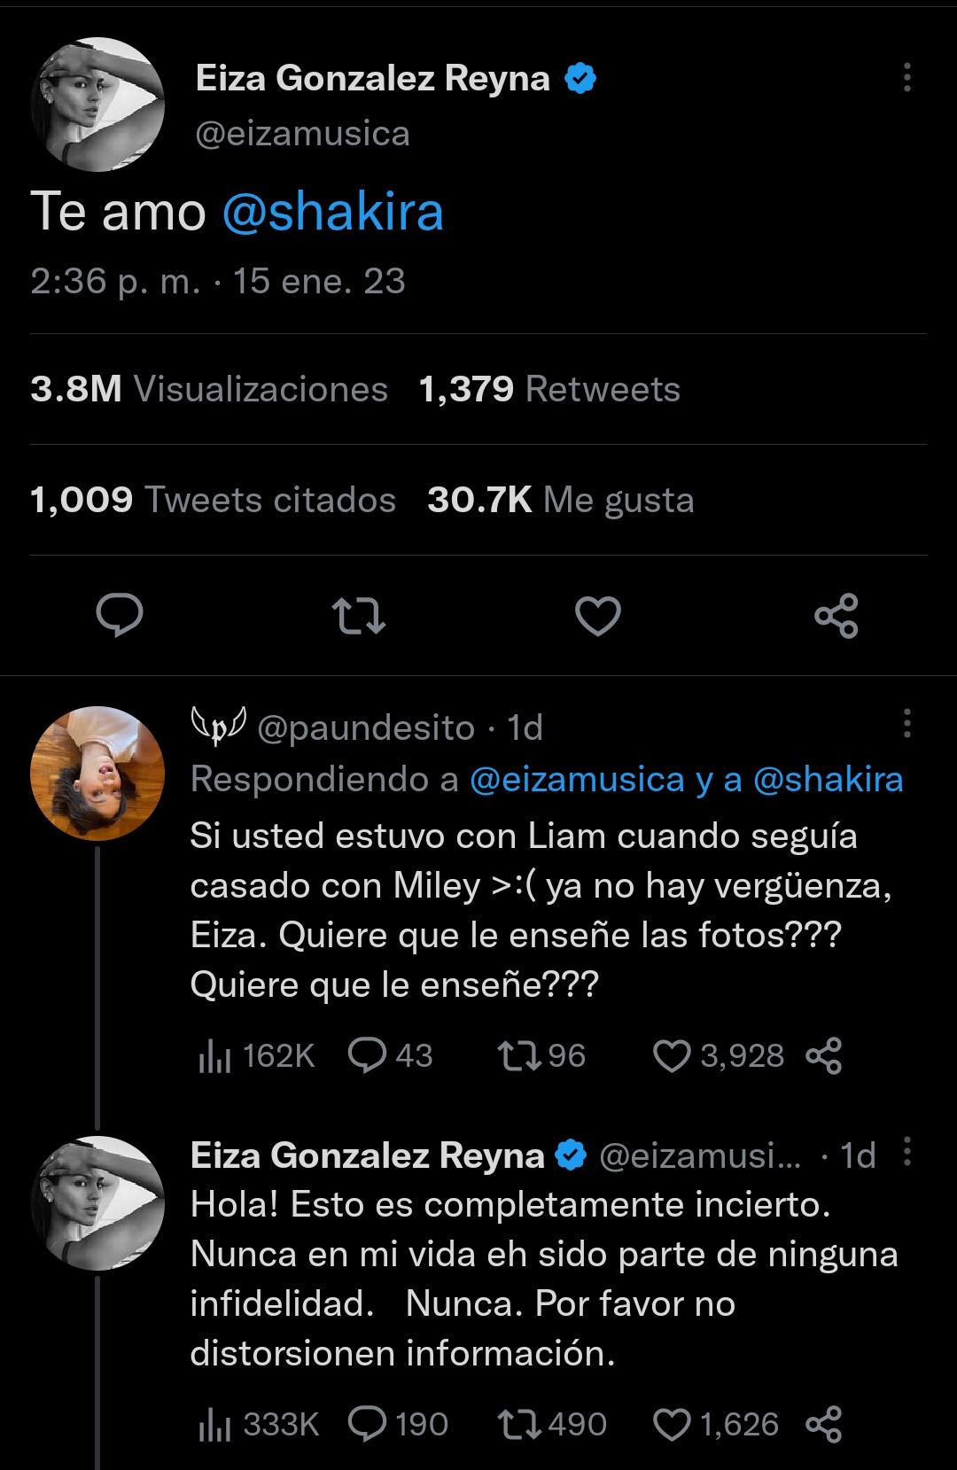
Task: Open more options for the main tweet
Action: click(906, 78)
